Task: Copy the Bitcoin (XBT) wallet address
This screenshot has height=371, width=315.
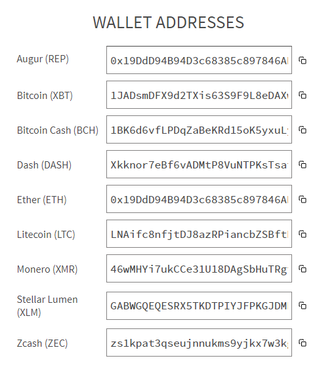Action: (303, 95)
